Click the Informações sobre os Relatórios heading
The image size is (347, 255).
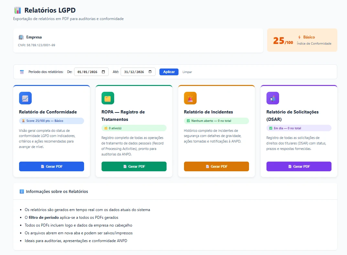[x=57, y=192]
